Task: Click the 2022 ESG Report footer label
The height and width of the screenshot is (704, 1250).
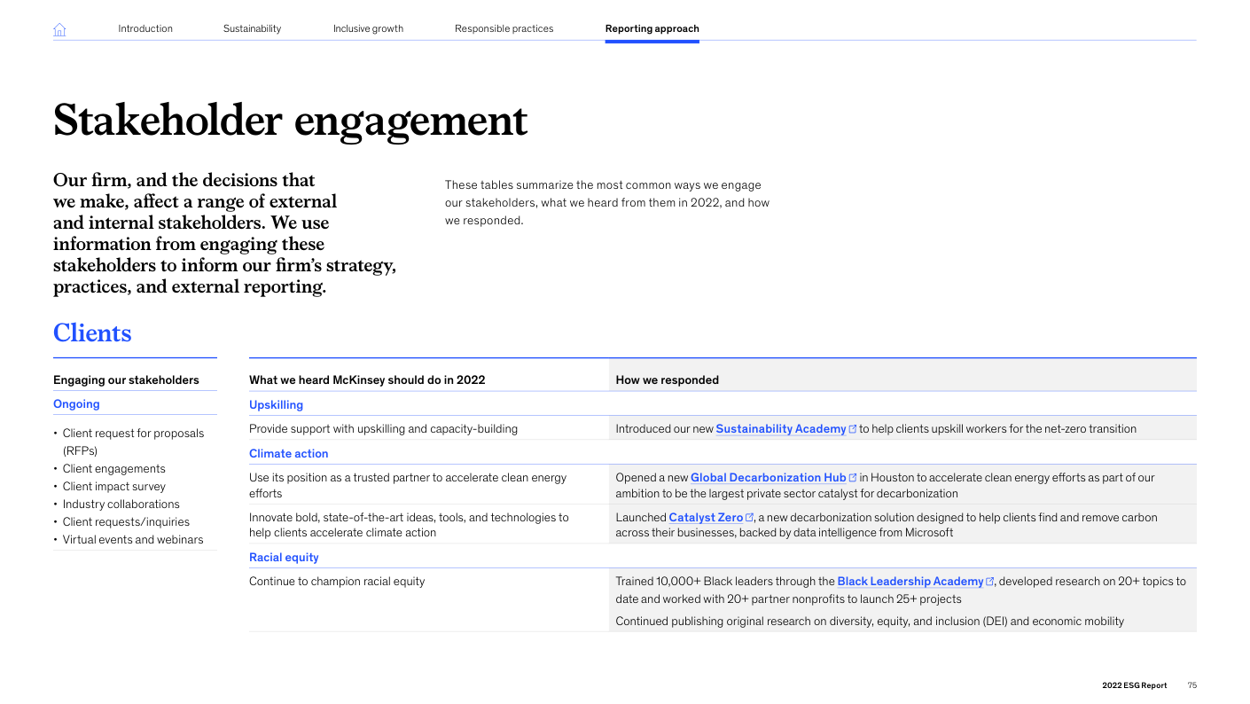Action: coord(1134,685)
